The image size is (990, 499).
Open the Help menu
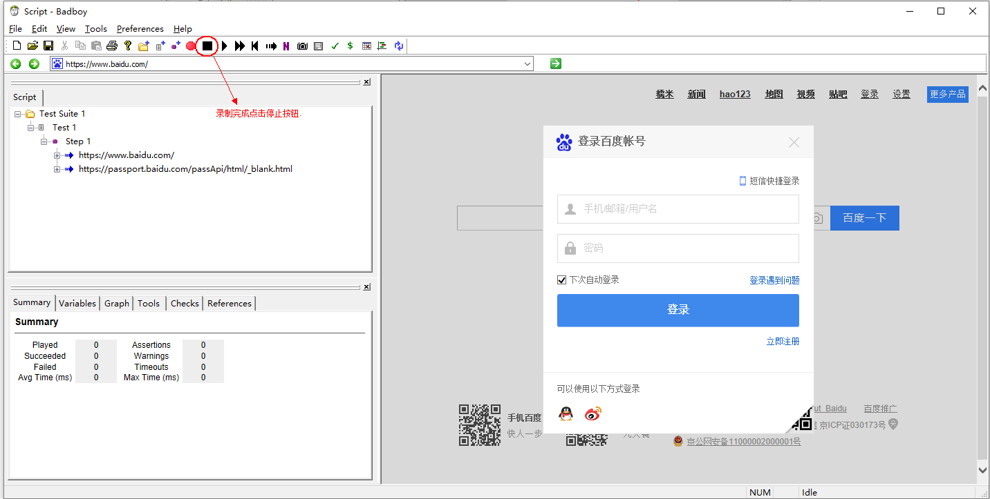pos(183,29)
